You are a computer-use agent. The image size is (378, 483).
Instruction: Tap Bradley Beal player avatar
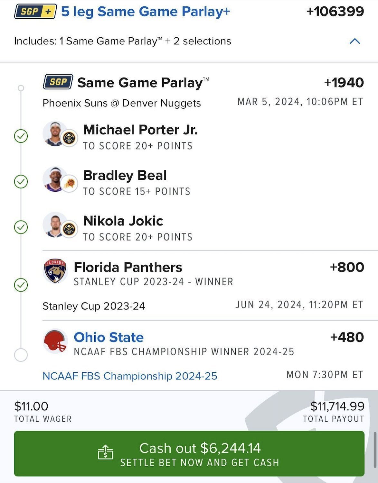(55, 179)
